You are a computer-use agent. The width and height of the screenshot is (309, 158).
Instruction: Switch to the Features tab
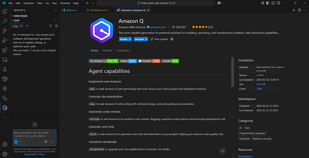click(108, 51)
